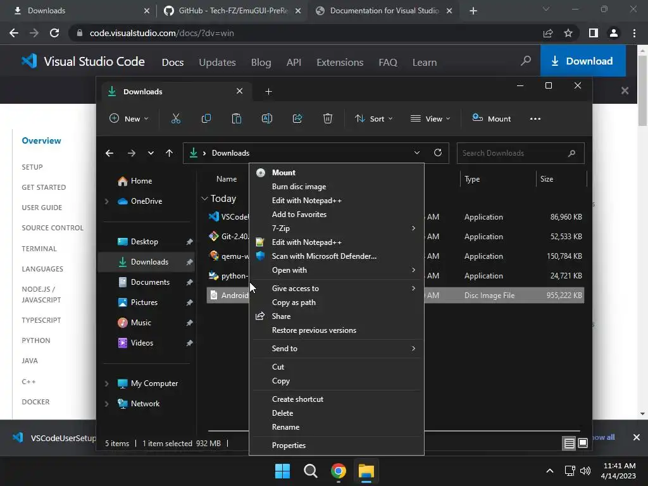
Task: Click the Delete trash icon in Explorer toolbar
Action: [x=328, y=118]
